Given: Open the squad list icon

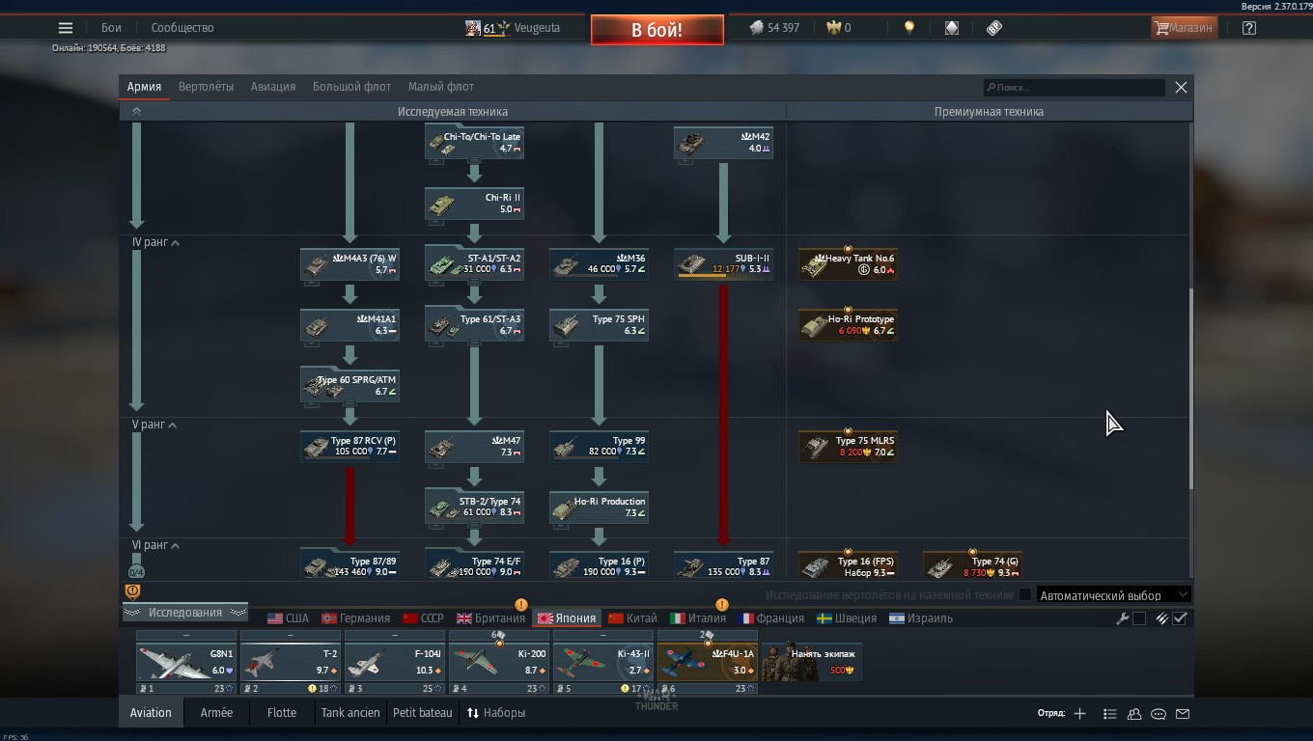Looking at the screenshot, I should click(x=1110, y=714).
